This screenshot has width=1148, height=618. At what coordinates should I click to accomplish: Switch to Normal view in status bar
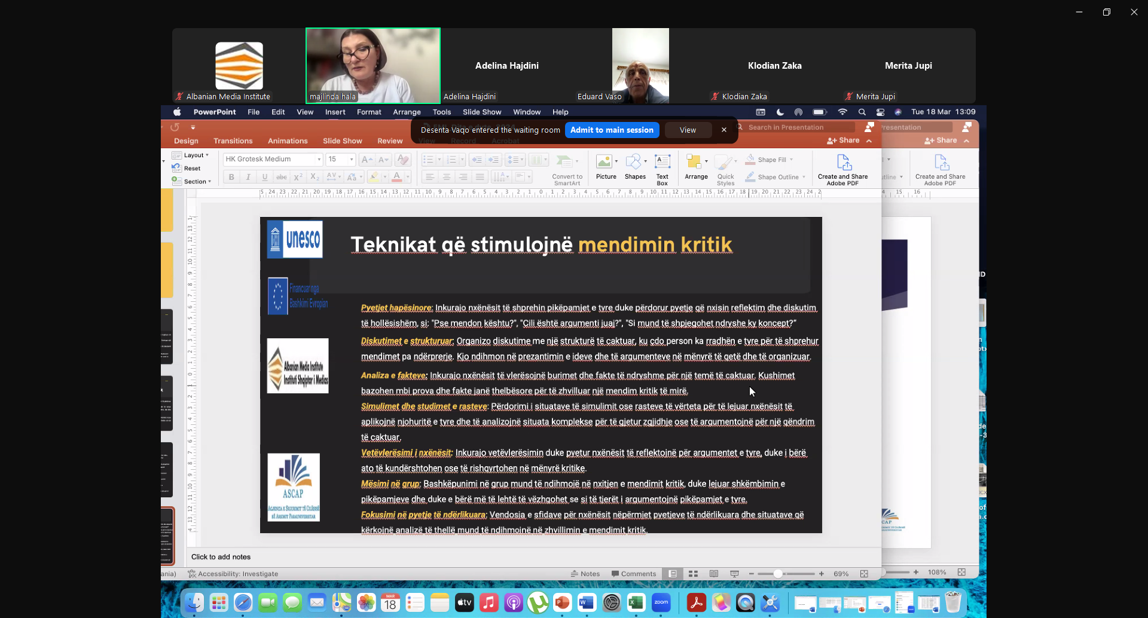673,574
